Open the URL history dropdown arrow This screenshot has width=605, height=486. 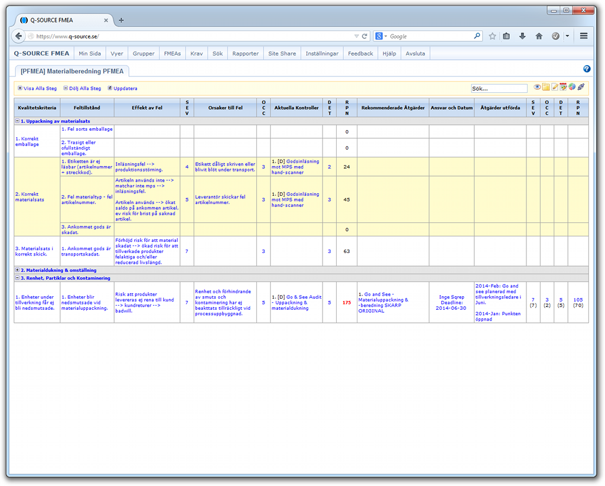356,36
